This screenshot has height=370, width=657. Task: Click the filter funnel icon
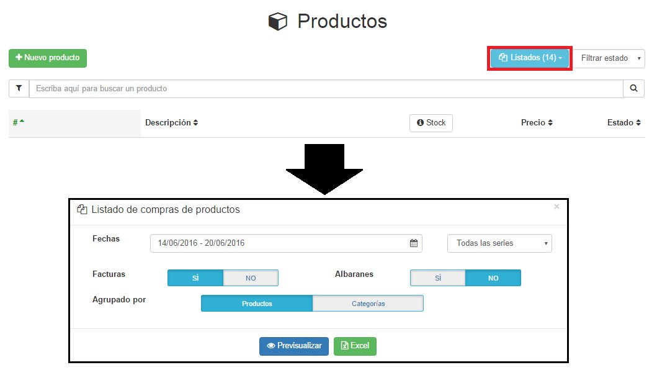(x=19, y=89)
